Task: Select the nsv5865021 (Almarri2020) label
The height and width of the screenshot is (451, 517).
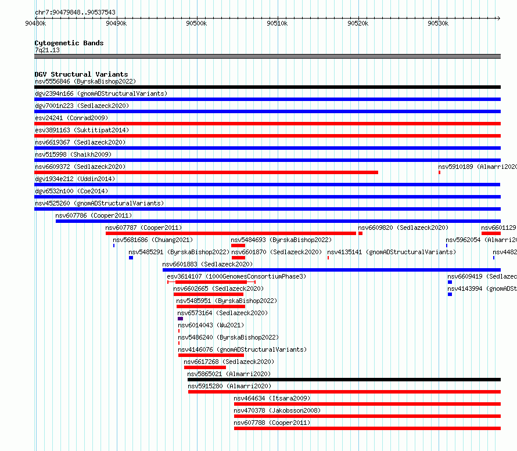Action: coord(229,374)
